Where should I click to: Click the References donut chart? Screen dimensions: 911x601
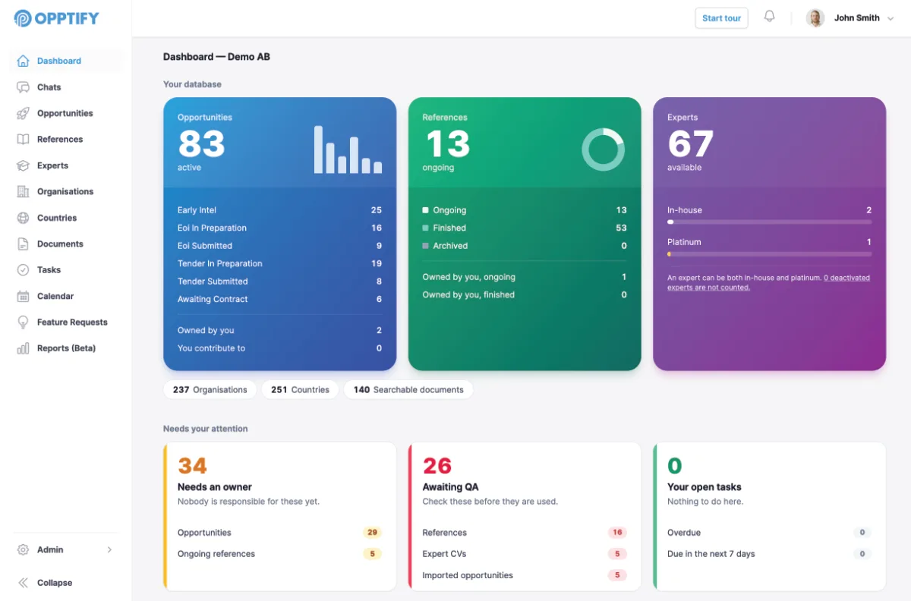pos(603,149)
